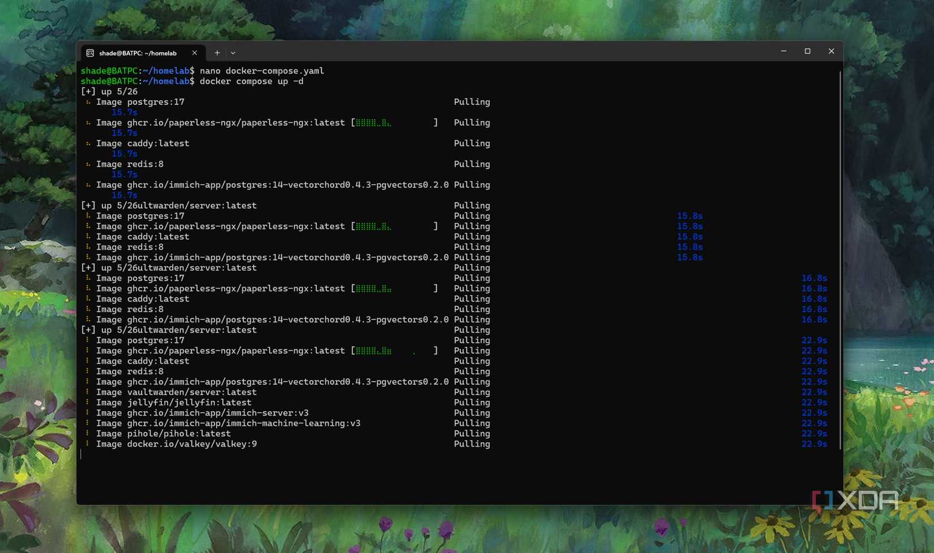Click Pulling status on the valkey:9 row
The height and width of the screenshot is (553, 934).
tap(472, 444)
